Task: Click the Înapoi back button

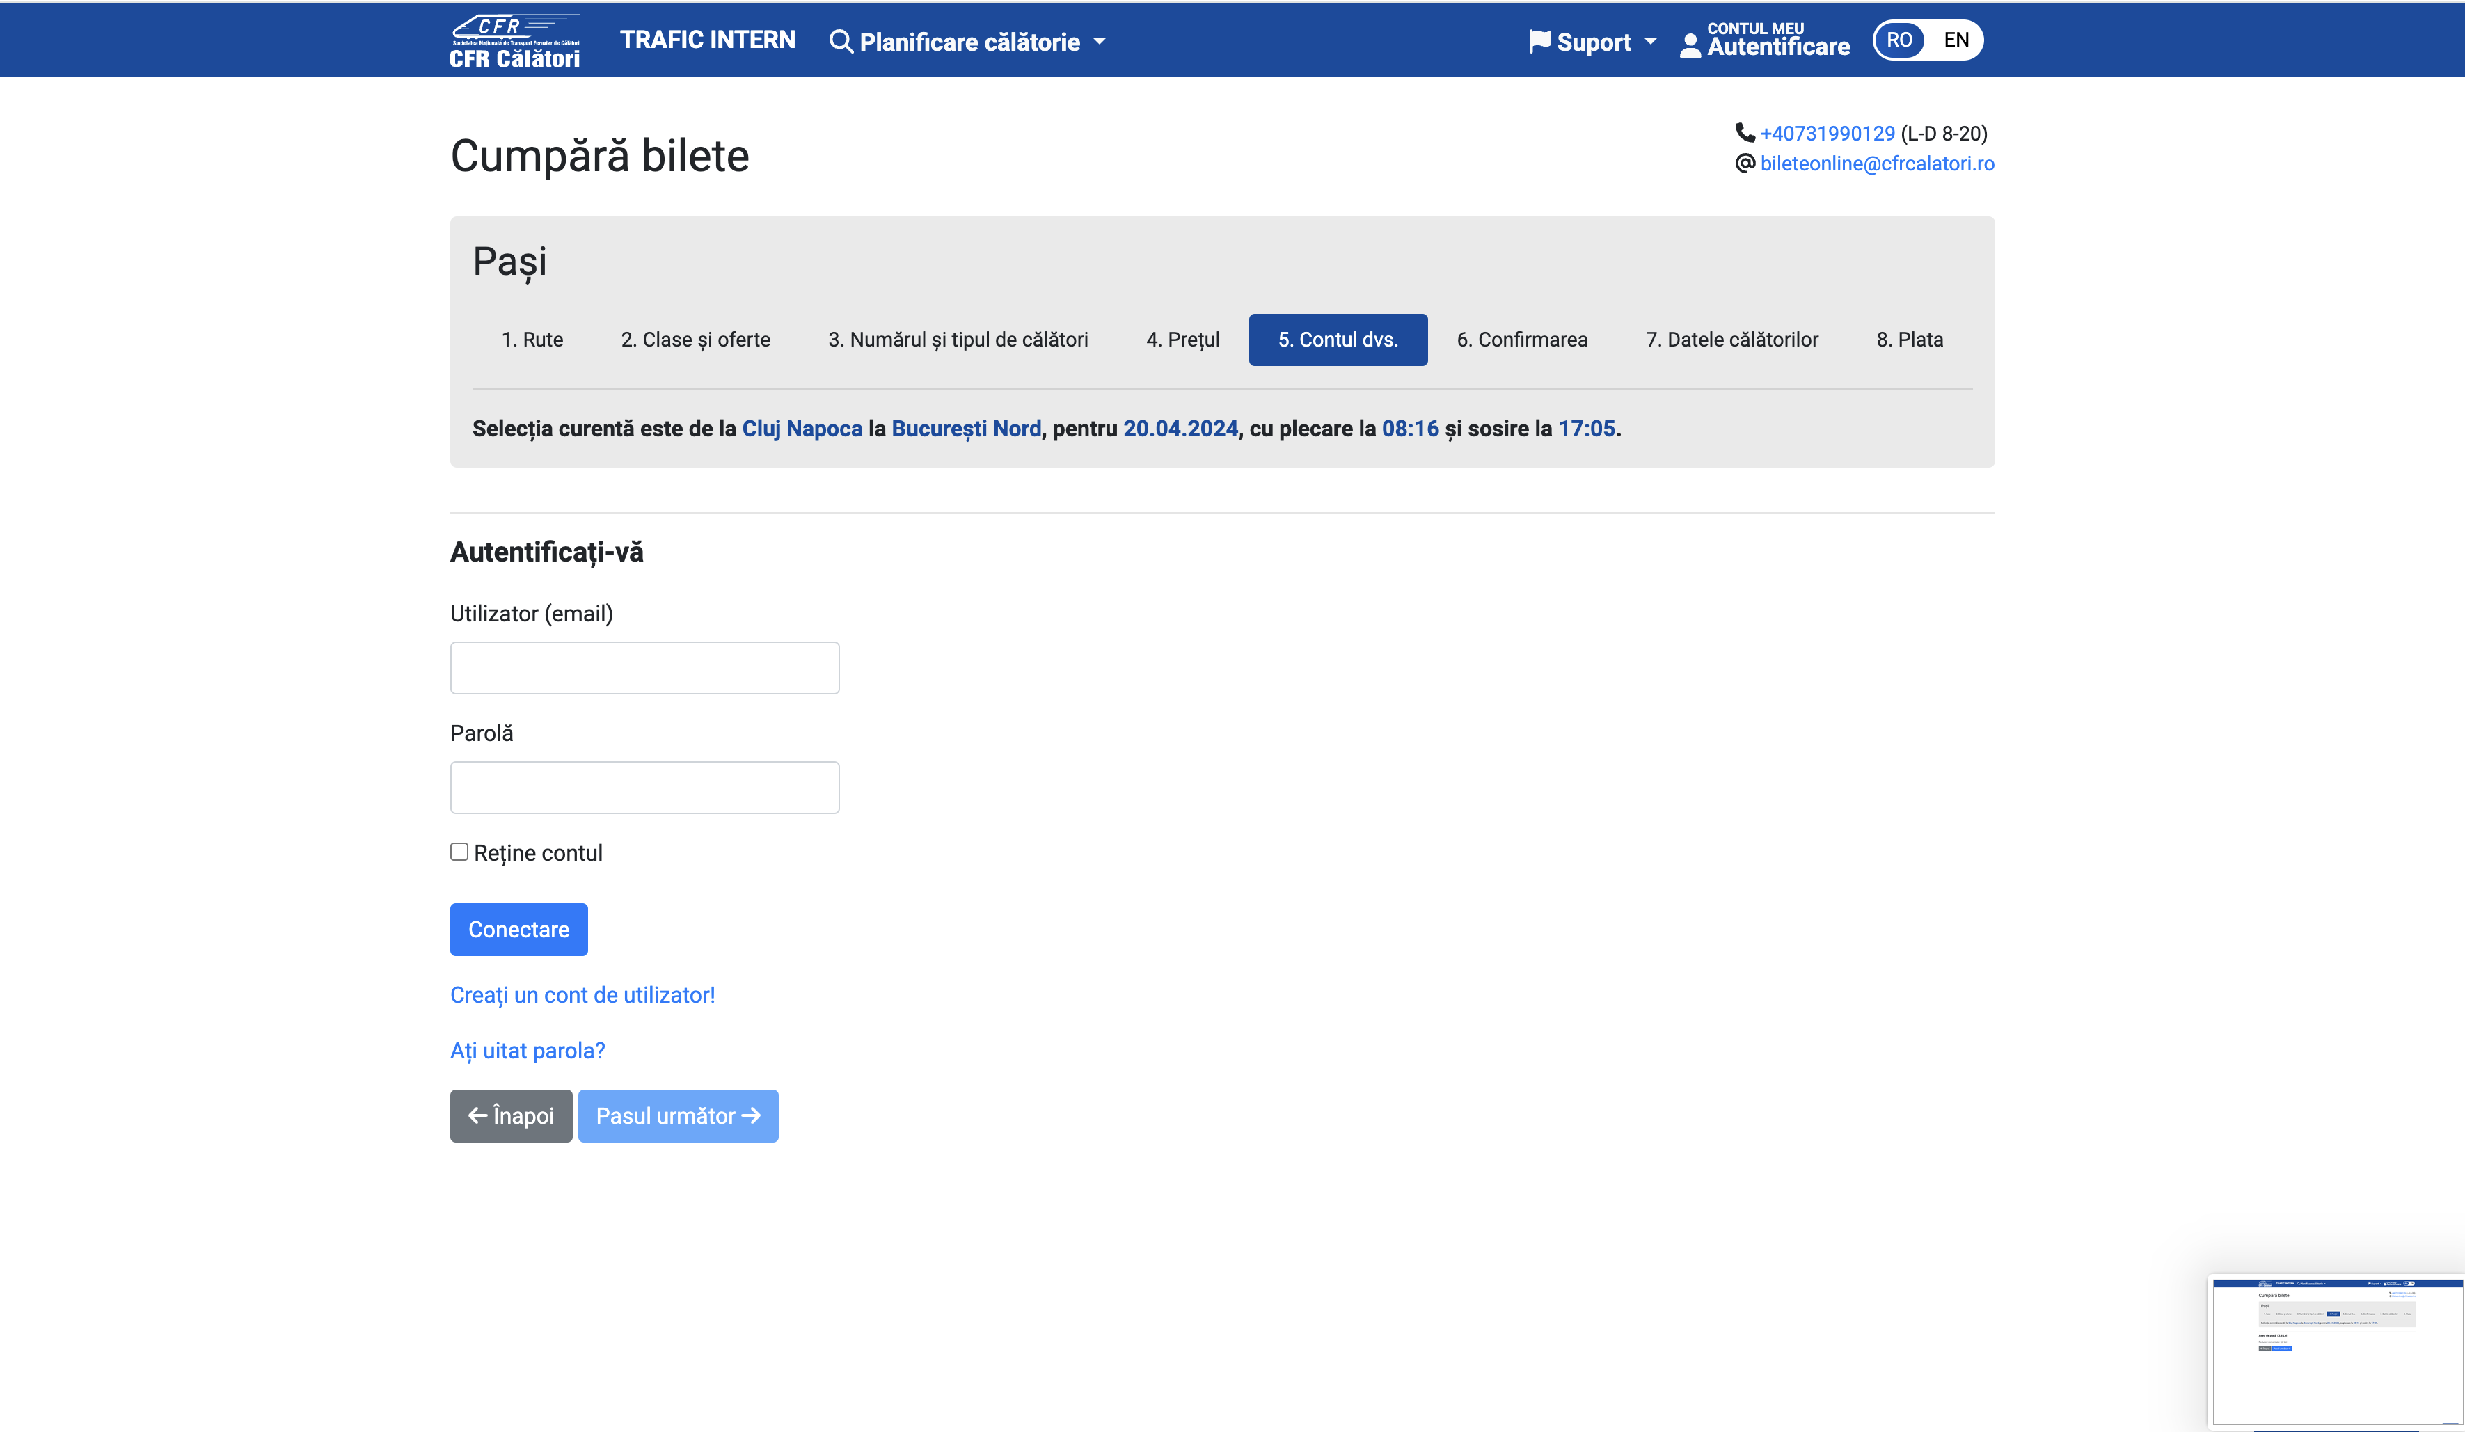Action: coord(511,1116)
